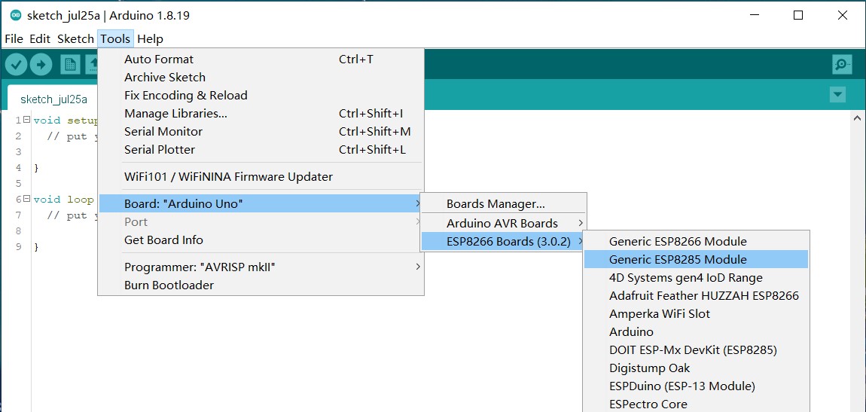
Task: Choose Archive Sketch menu entry
Action: [261, 78]
